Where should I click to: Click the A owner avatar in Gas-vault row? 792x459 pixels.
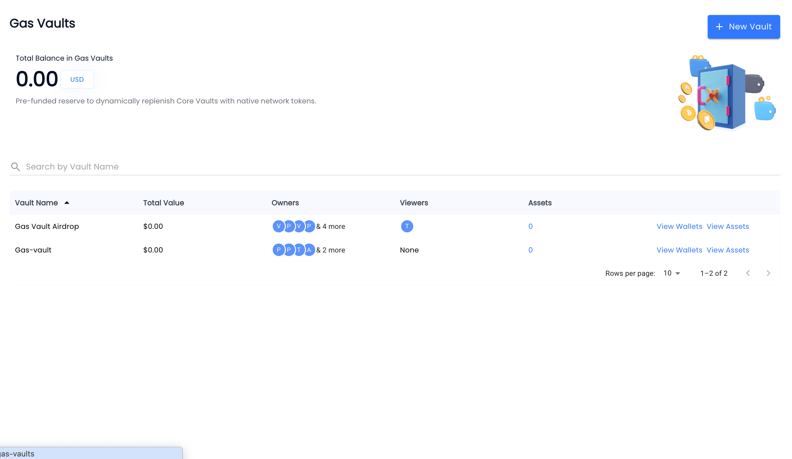coord(309,250)
